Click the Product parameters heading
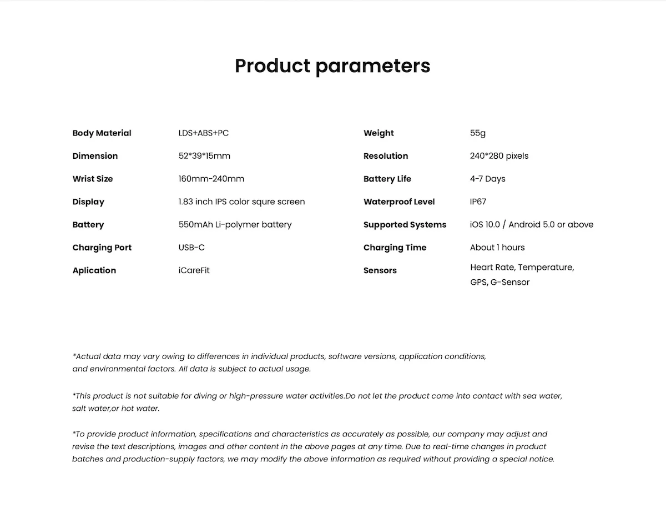The image size is (666, 513). (332, 66)
